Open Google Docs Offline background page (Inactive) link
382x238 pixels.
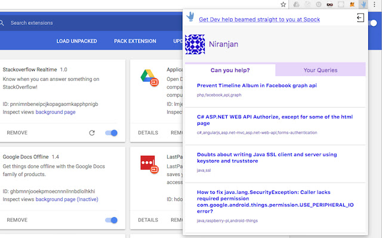coord(67,199)
